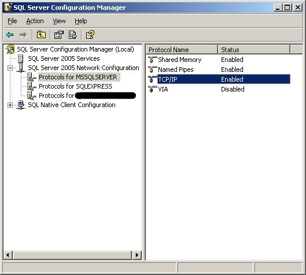Expand SQL Native Client Configuration node
The height and width of the screenshot is (275, 306).
pyautogui.click(x=10, y=105)
